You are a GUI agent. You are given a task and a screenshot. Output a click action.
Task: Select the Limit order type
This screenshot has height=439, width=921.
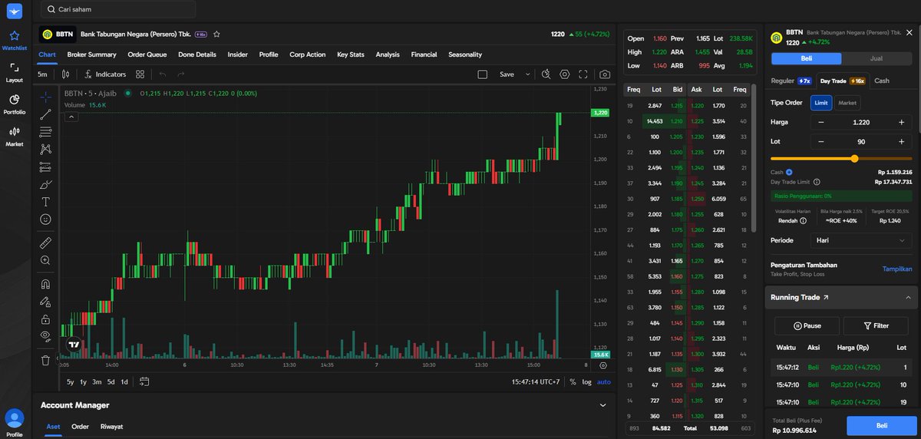(820, 103)
